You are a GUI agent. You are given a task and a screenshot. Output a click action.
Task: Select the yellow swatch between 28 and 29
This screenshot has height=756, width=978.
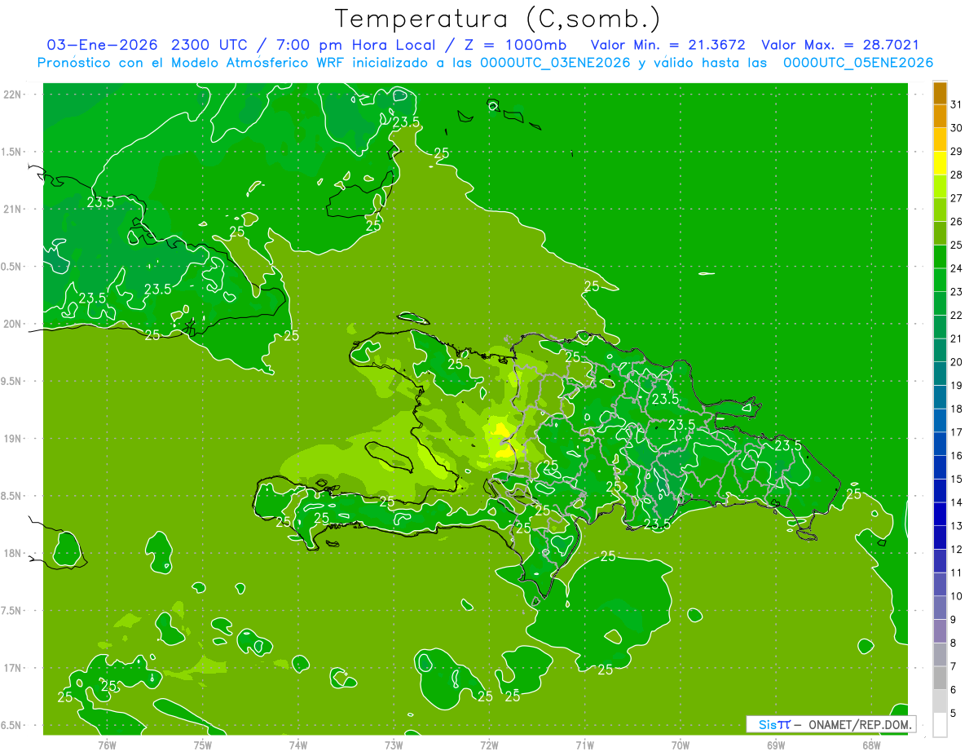(x=940, y=162)
